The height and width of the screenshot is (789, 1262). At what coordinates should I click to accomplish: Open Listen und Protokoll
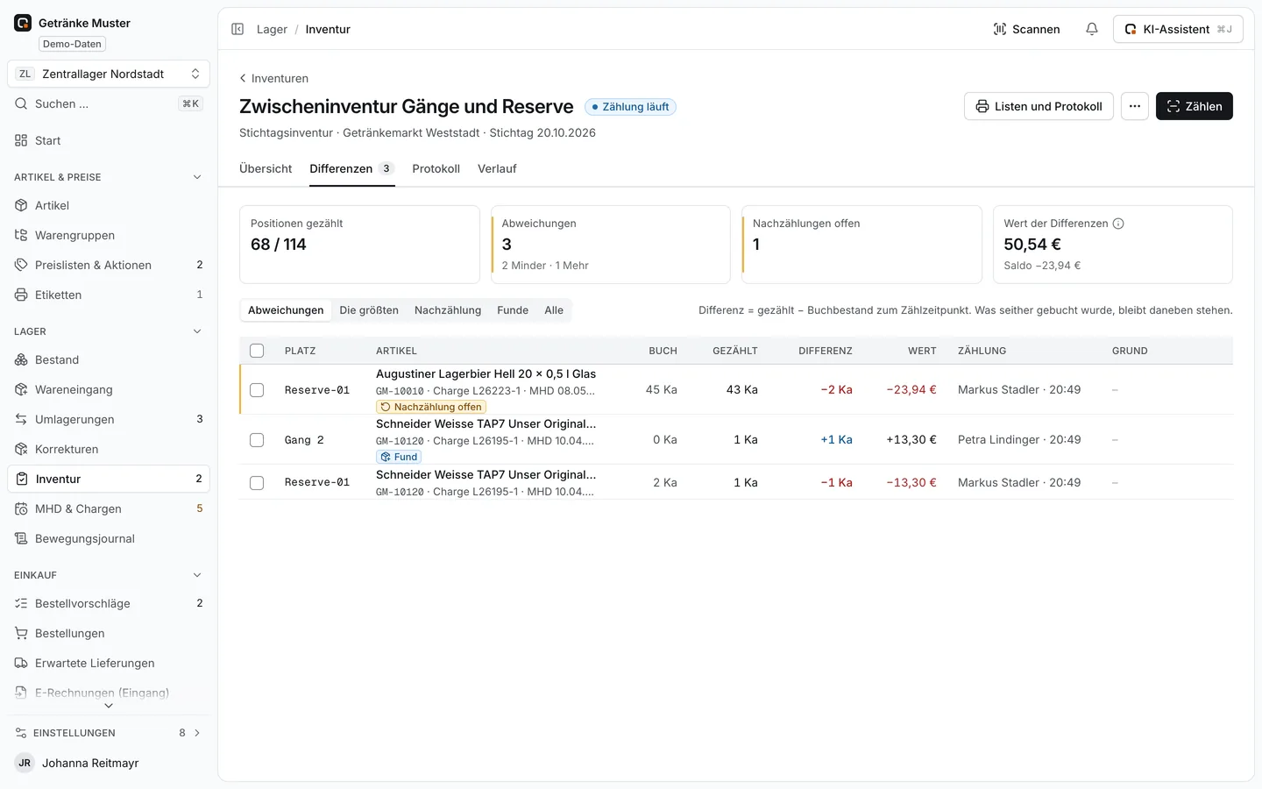[1039, 106]
